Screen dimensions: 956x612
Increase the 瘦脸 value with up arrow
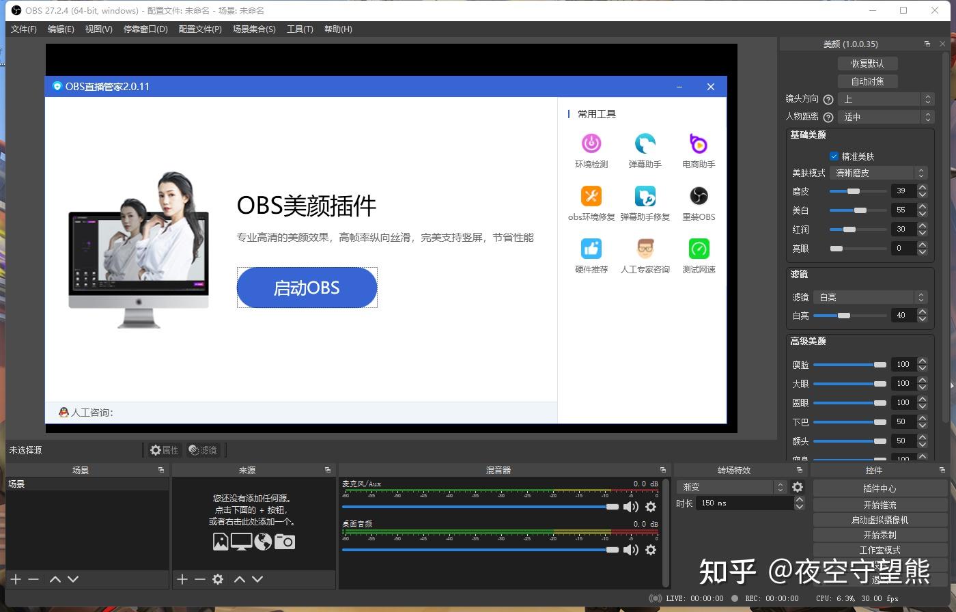coord(923,361)
